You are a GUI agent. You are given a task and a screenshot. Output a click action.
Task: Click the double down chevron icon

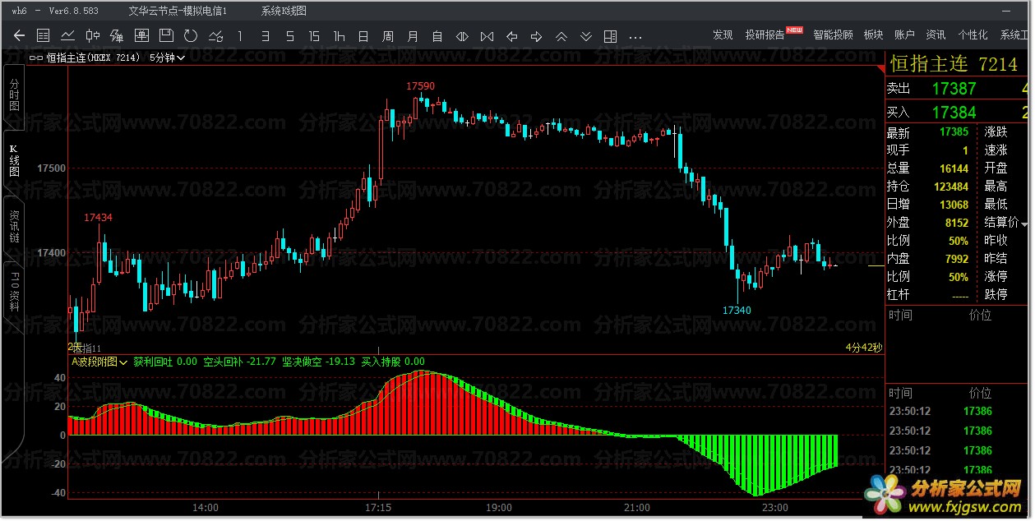pos(585,36)
